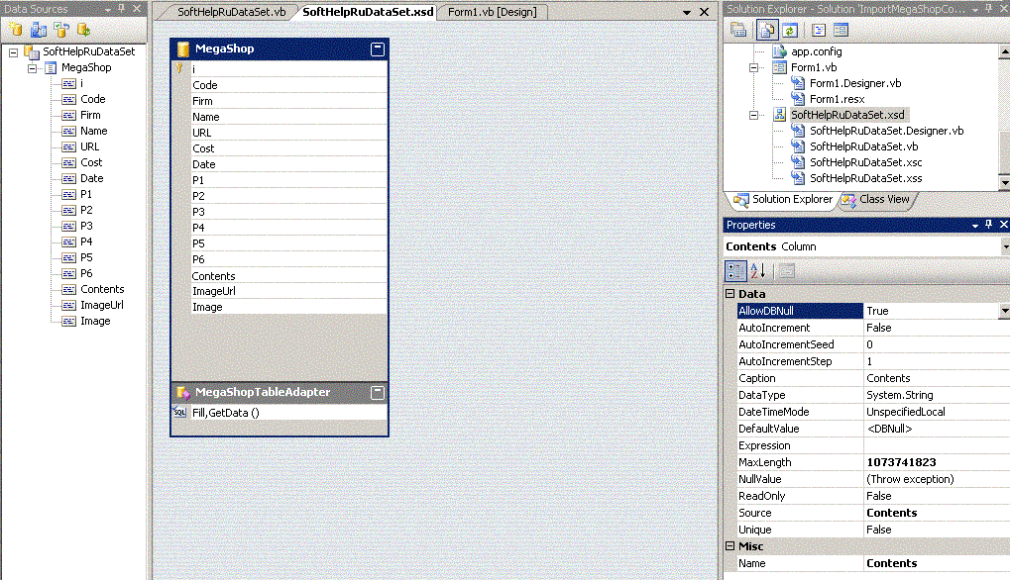Image resolution: width=1010 pixels, height=580 pixels.
Task: Open the document tab list dropdown arrow
Action: click(x=687, y=12)
